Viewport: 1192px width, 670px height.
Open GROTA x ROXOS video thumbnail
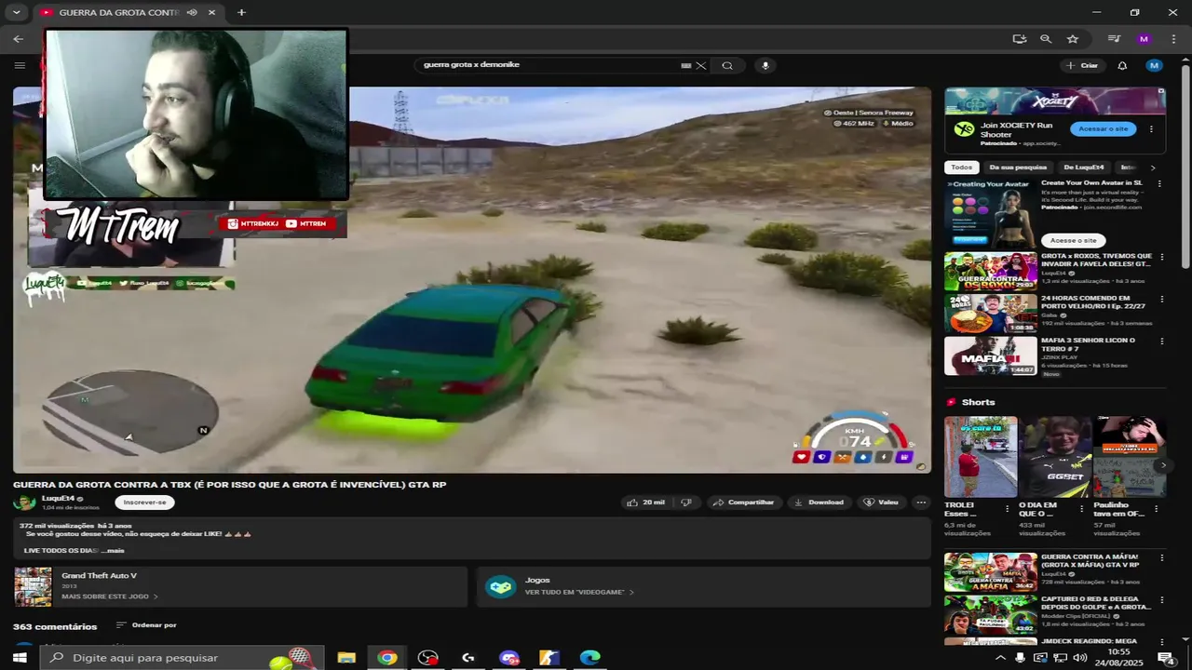click(991, 271)
